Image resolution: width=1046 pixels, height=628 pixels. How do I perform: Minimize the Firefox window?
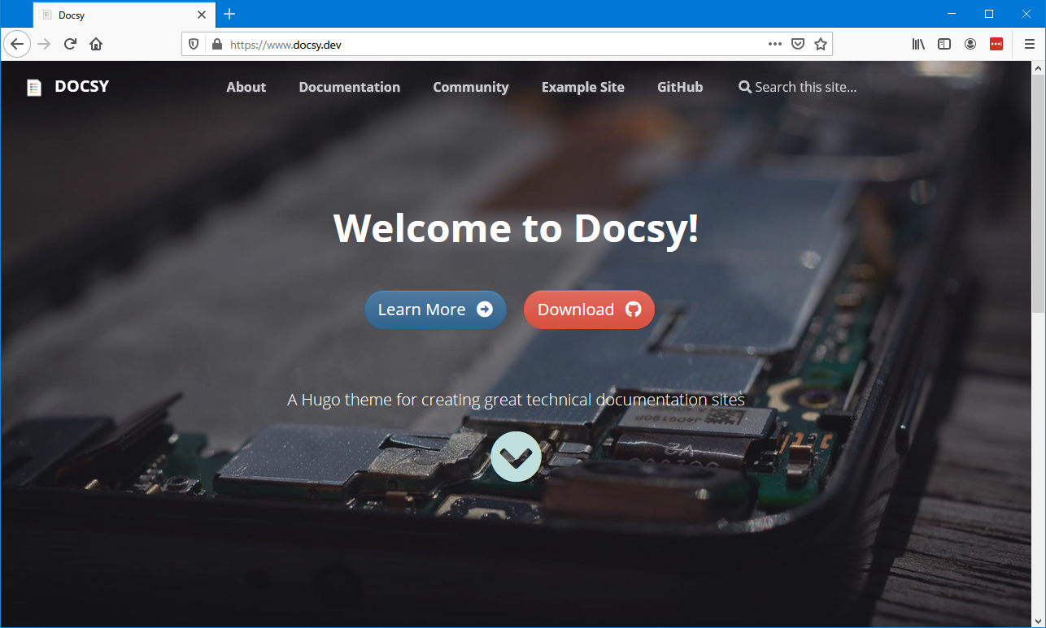click(952, 14)
